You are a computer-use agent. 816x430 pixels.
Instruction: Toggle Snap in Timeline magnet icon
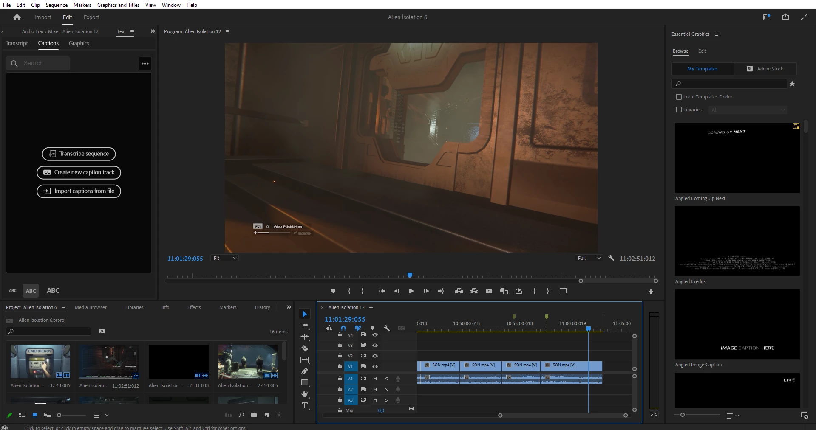[343, 328]
